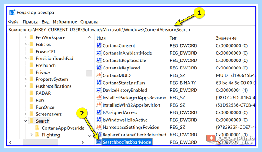Select the Flighting subkey label

click(x=51, y=135)
